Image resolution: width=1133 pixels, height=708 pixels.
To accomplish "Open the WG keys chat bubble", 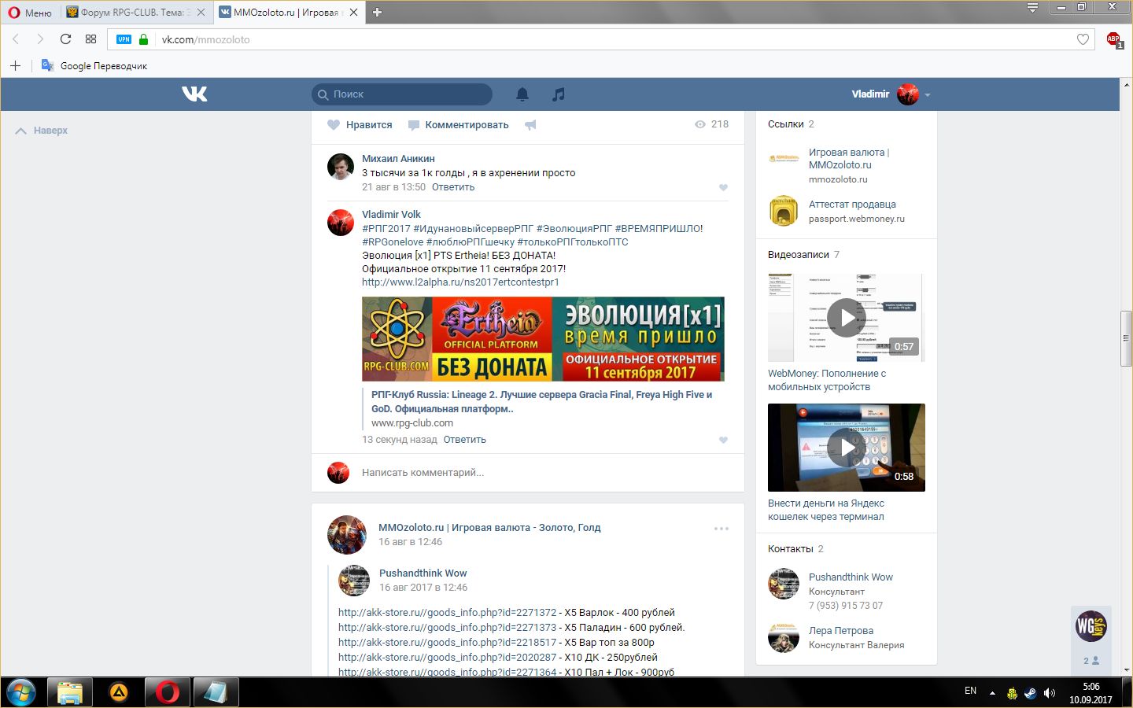I will (1091, 626).
